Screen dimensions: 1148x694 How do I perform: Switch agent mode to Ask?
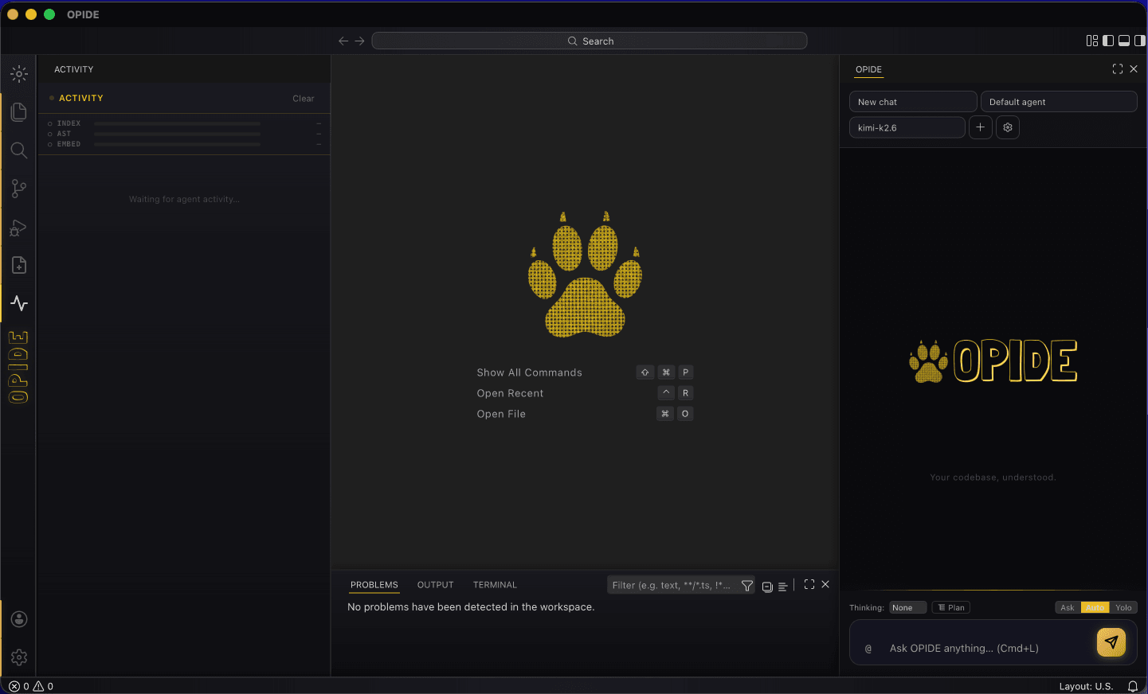pyautogui.click(x=1068, y=607)
